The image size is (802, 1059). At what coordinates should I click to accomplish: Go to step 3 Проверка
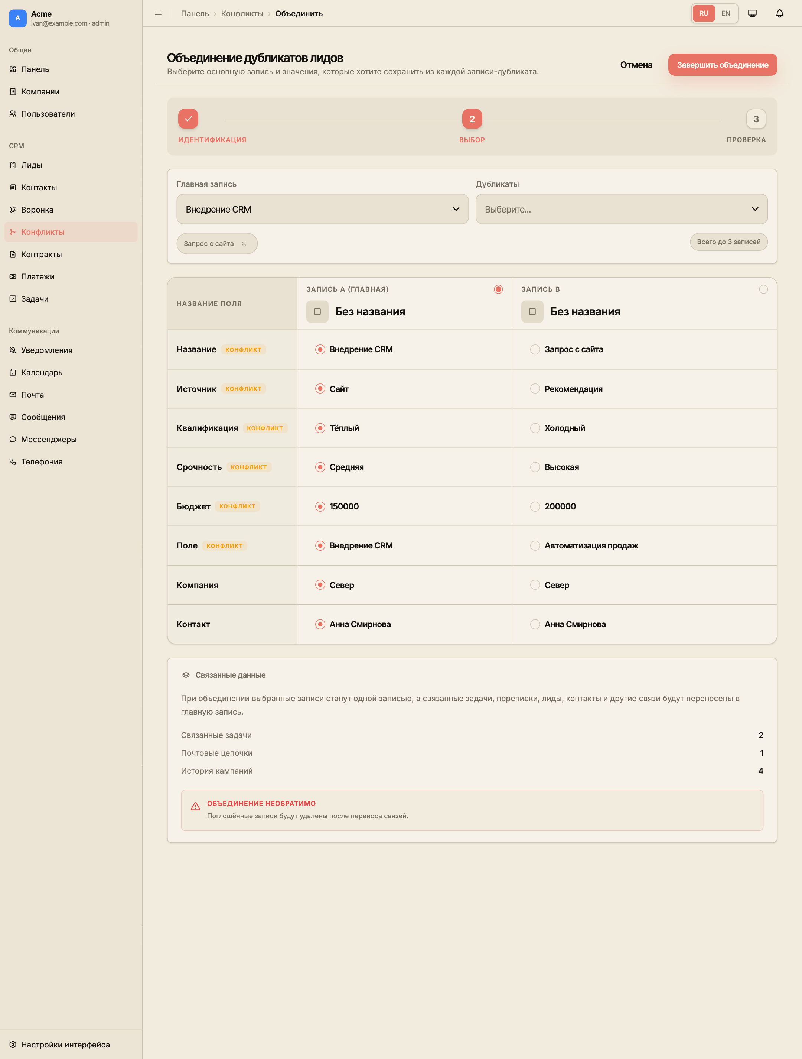[x=756, y=119]
